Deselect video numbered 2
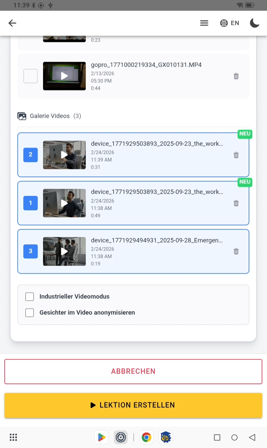Screen dimensions: 267x448 click(30, 155)
